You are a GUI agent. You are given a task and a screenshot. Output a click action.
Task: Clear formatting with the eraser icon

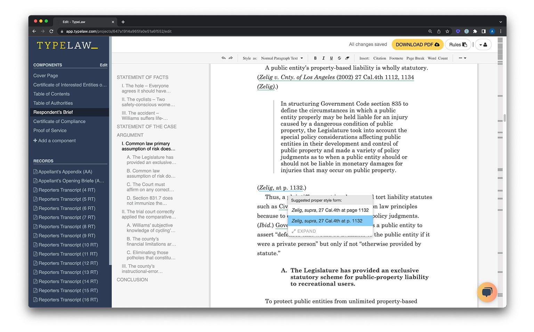(347, 58)
